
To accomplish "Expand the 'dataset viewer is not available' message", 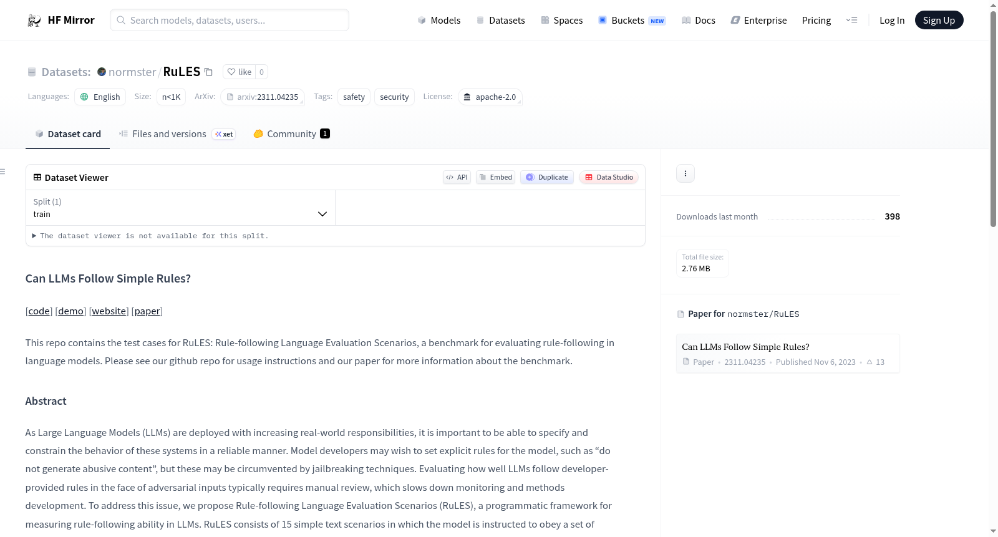I will (x=150, y=236).
